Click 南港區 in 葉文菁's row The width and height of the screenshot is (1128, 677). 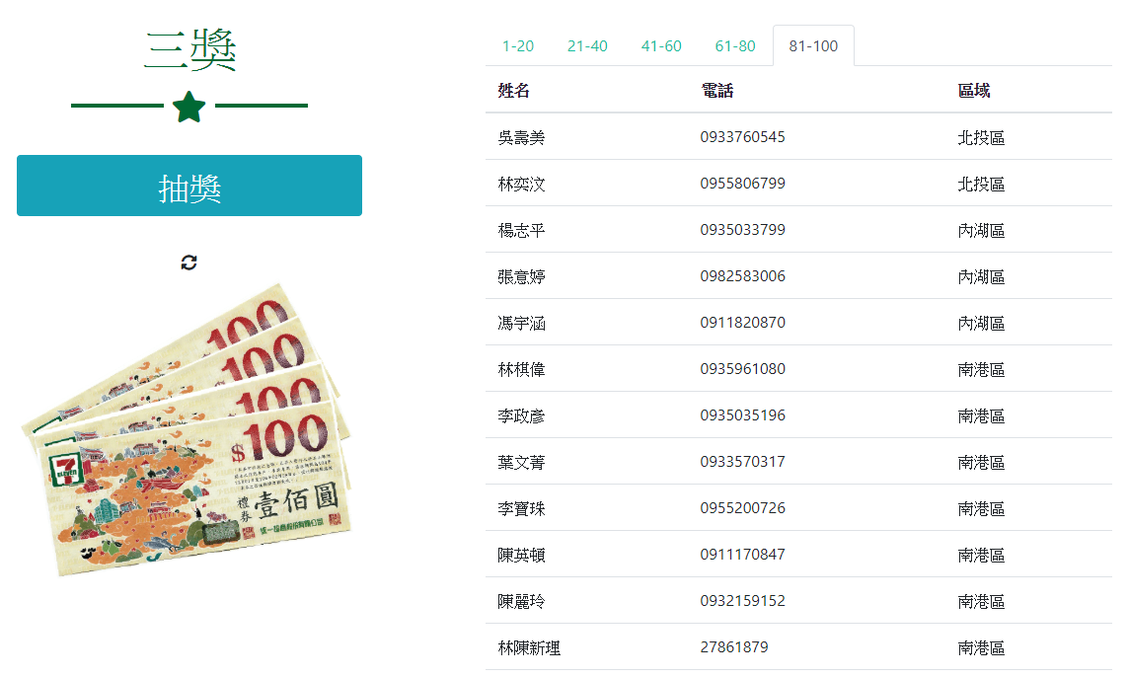[x=981, y=463]
